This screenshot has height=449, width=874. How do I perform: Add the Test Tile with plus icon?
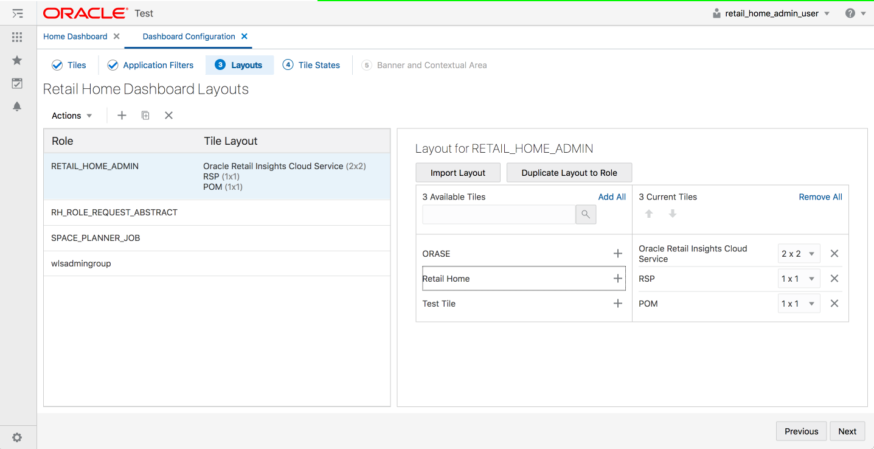click(x=618, y=304)
